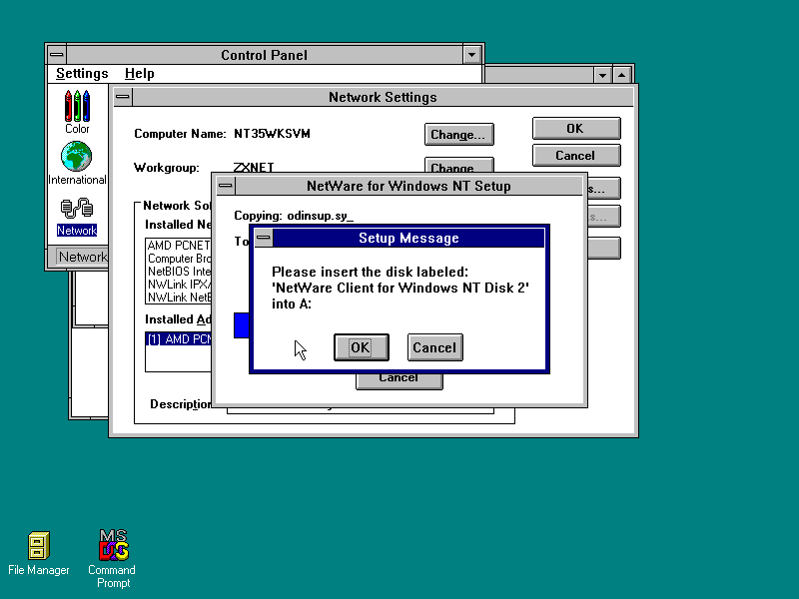799x599 pixels.
Task: Launch the MS-DOS Command Prompt icon
Action: 113,559
